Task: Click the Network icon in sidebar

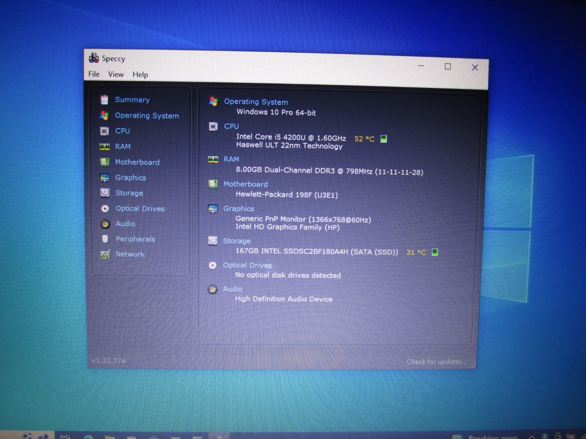Action: pos(105,254)
